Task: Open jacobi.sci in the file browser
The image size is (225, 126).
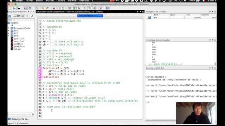Action: [18, 44]
